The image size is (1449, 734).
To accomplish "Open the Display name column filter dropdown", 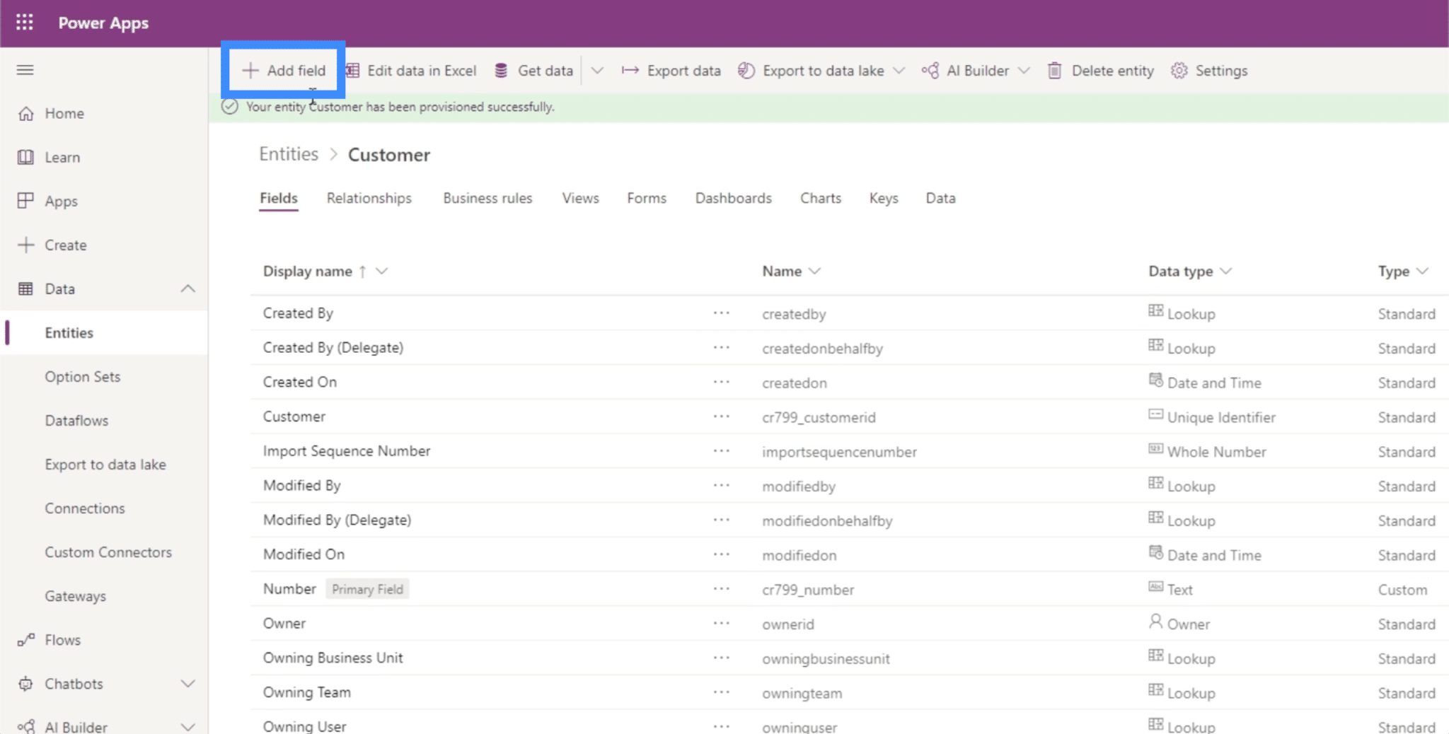I will tap(381, 272).
